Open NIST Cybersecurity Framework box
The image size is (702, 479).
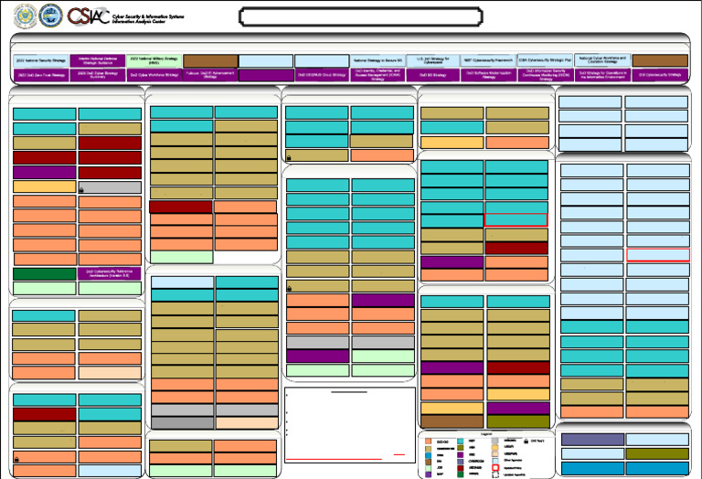pos(488,60)
